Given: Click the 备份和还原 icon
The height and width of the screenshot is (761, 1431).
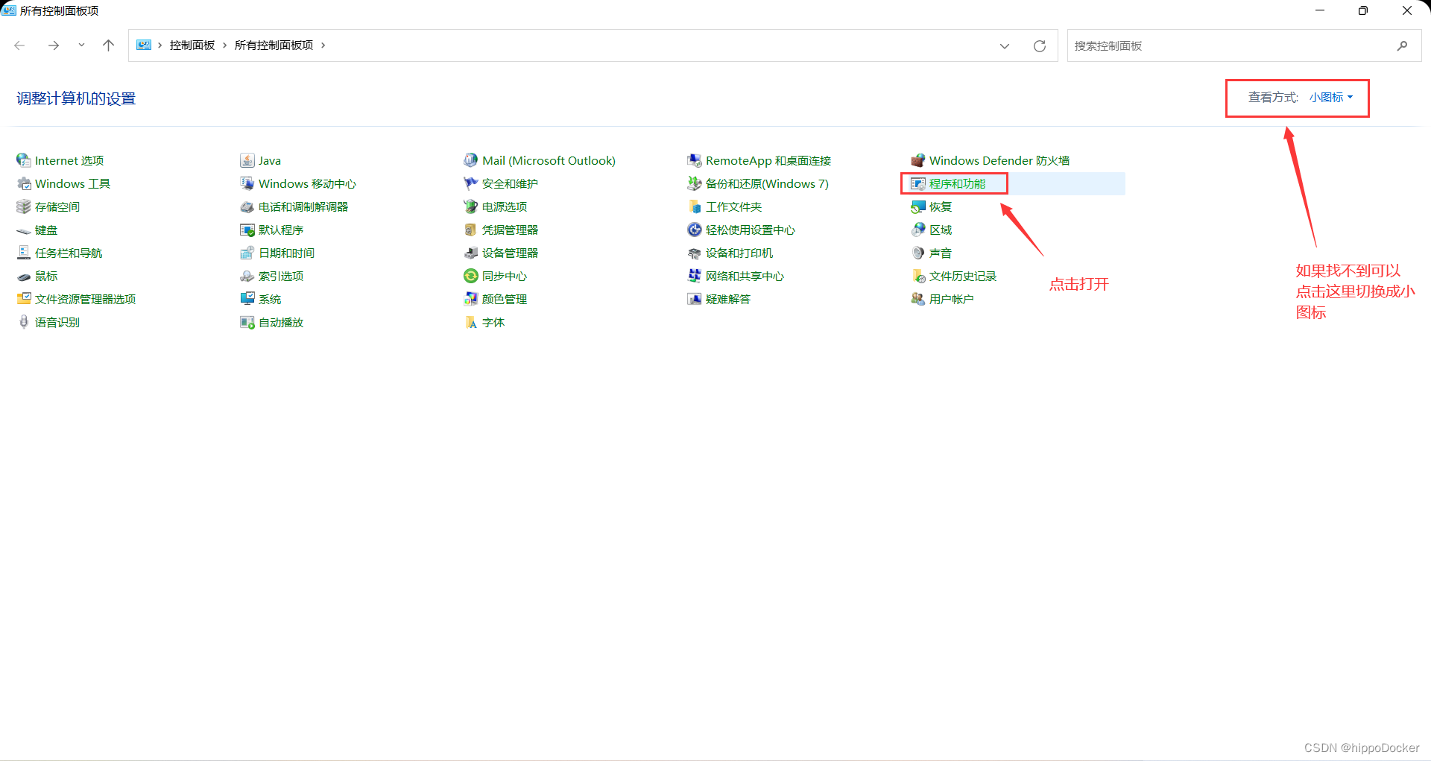Looking at the screenshot, I should coord(695,183).
